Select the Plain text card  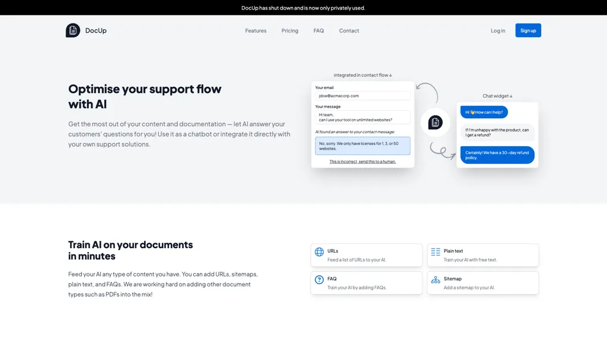(483, 255)
